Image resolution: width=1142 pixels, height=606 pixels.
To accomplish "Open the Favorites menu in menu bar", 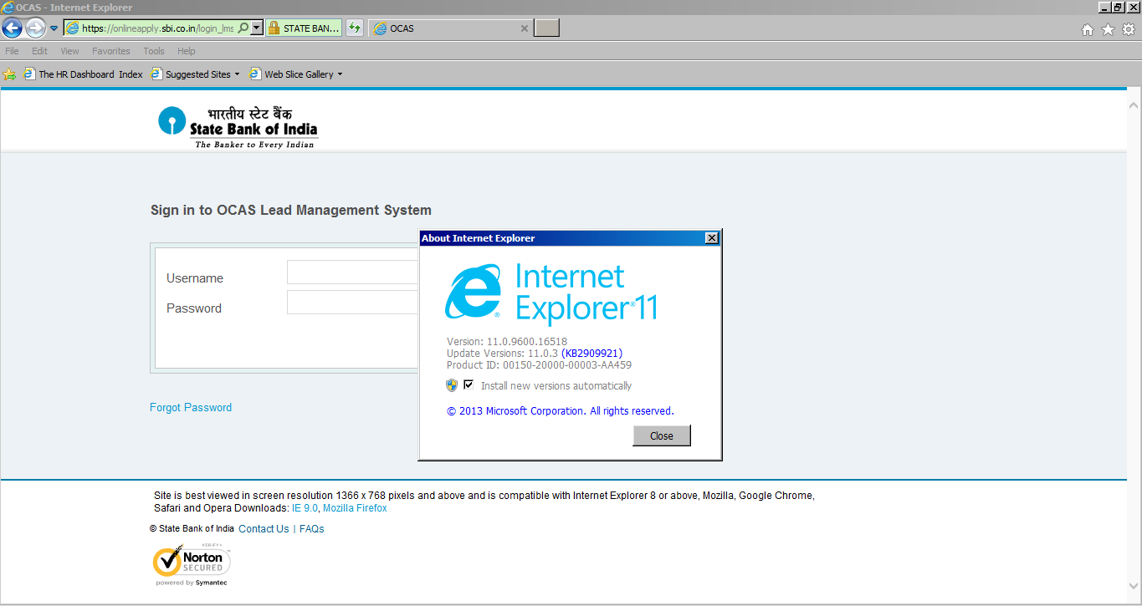I will point(111,51).
